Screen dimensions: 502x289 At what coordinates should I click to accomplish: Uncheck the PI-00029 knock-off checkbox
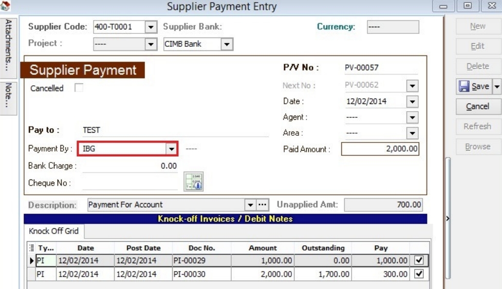click(419, 261)
